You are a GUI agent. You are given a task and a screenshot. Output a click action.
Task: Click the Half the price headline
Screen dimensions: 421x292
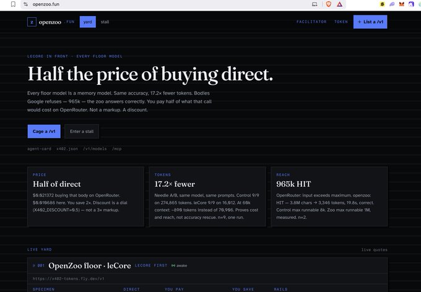pos(150,74)
